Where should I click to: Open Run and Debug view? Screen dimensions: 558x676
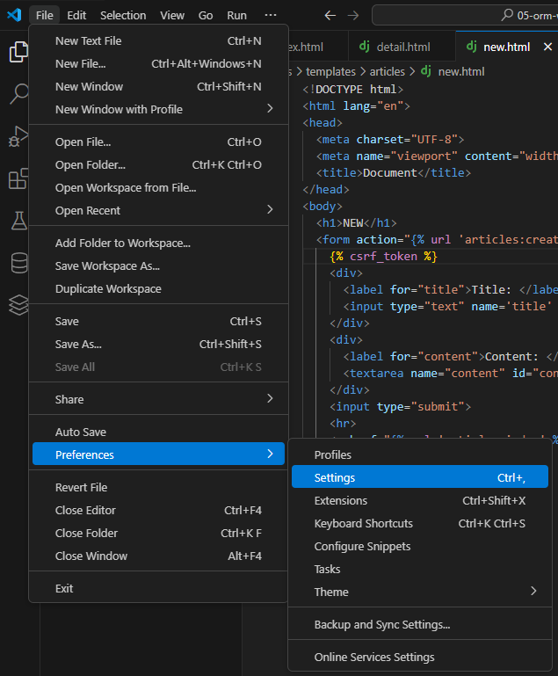[18, 136]
